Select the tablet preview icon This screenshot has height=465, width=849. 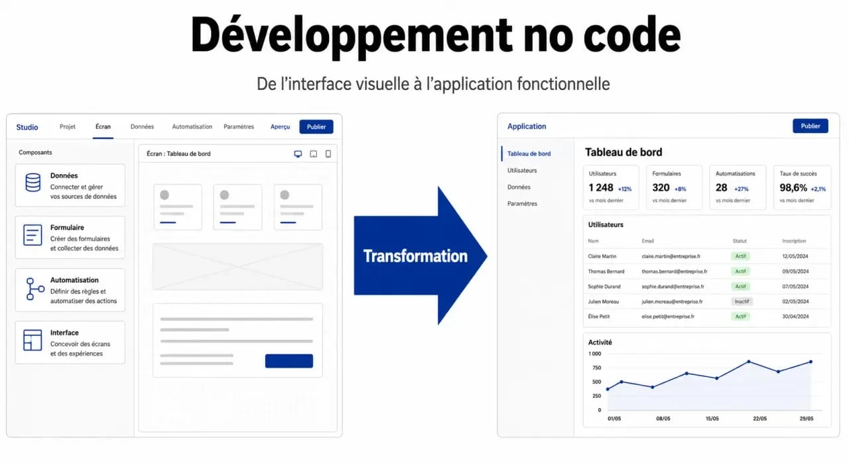[x=313, y=154]
